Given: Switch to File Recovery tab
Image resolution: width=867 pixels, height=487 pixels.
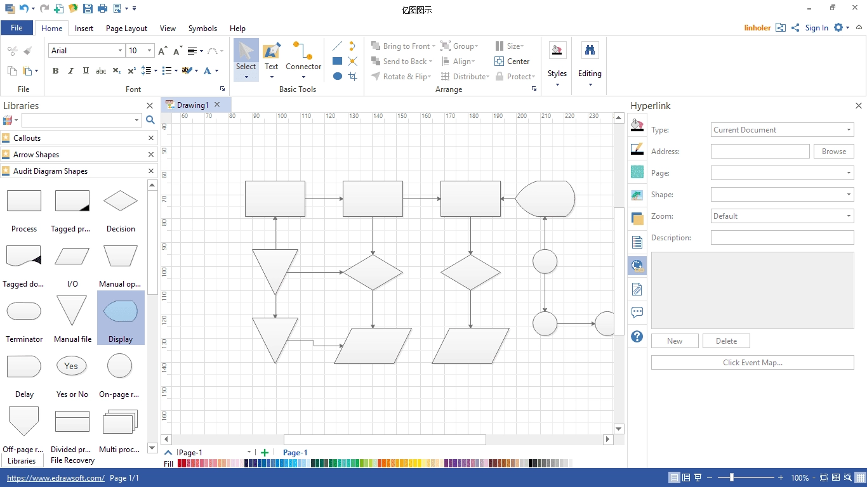Looking at the screenshot, I should 72,460.
